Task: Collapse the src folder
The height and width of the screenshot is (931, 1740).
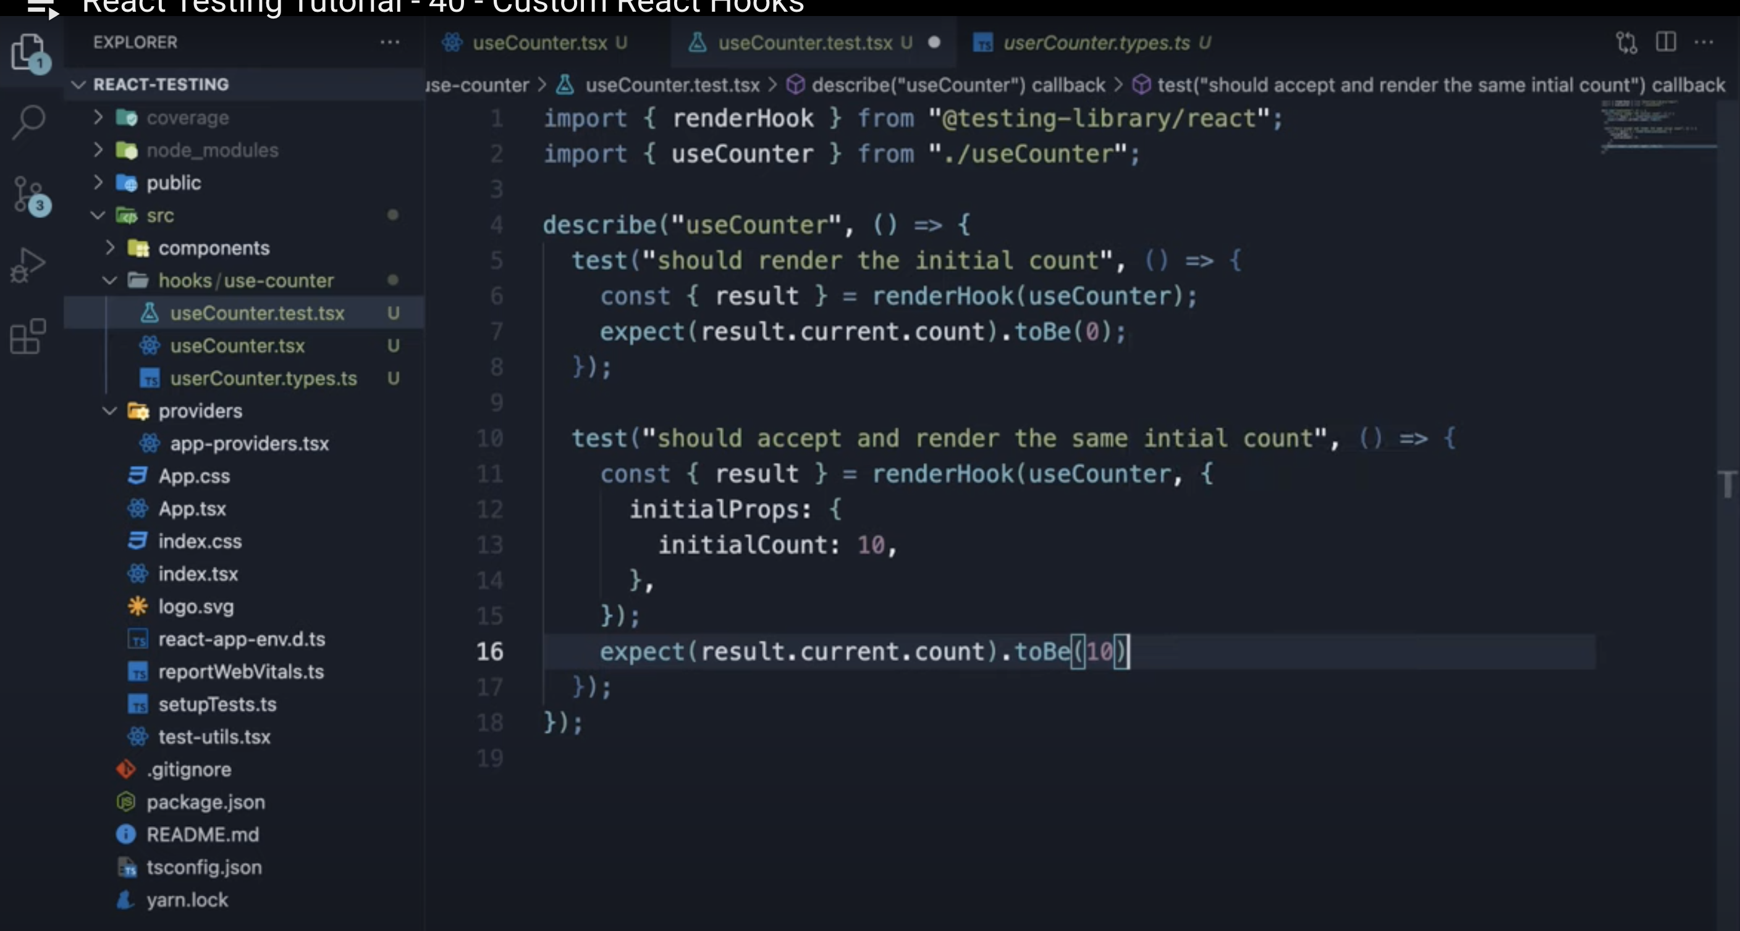Action: point(98,215)
